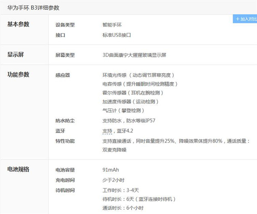The height and width of the screenshot is (214, 257).
Task: Click the 电容传感 sensor line
Action: (140, 84)
